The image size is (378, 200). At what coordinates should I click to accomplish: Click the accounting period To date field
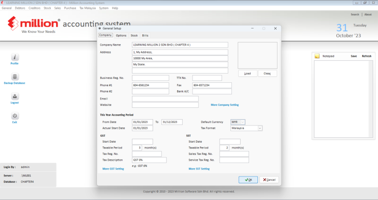pos(172,122)
